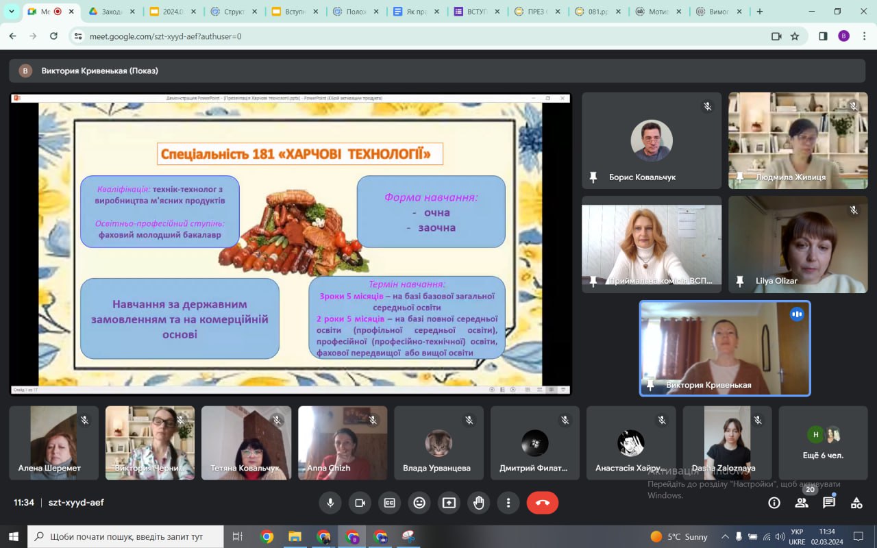Select Влада Урванцева's participant tile
The height and width of the screenshot is (548, 877).
click(x=438, y=443)
